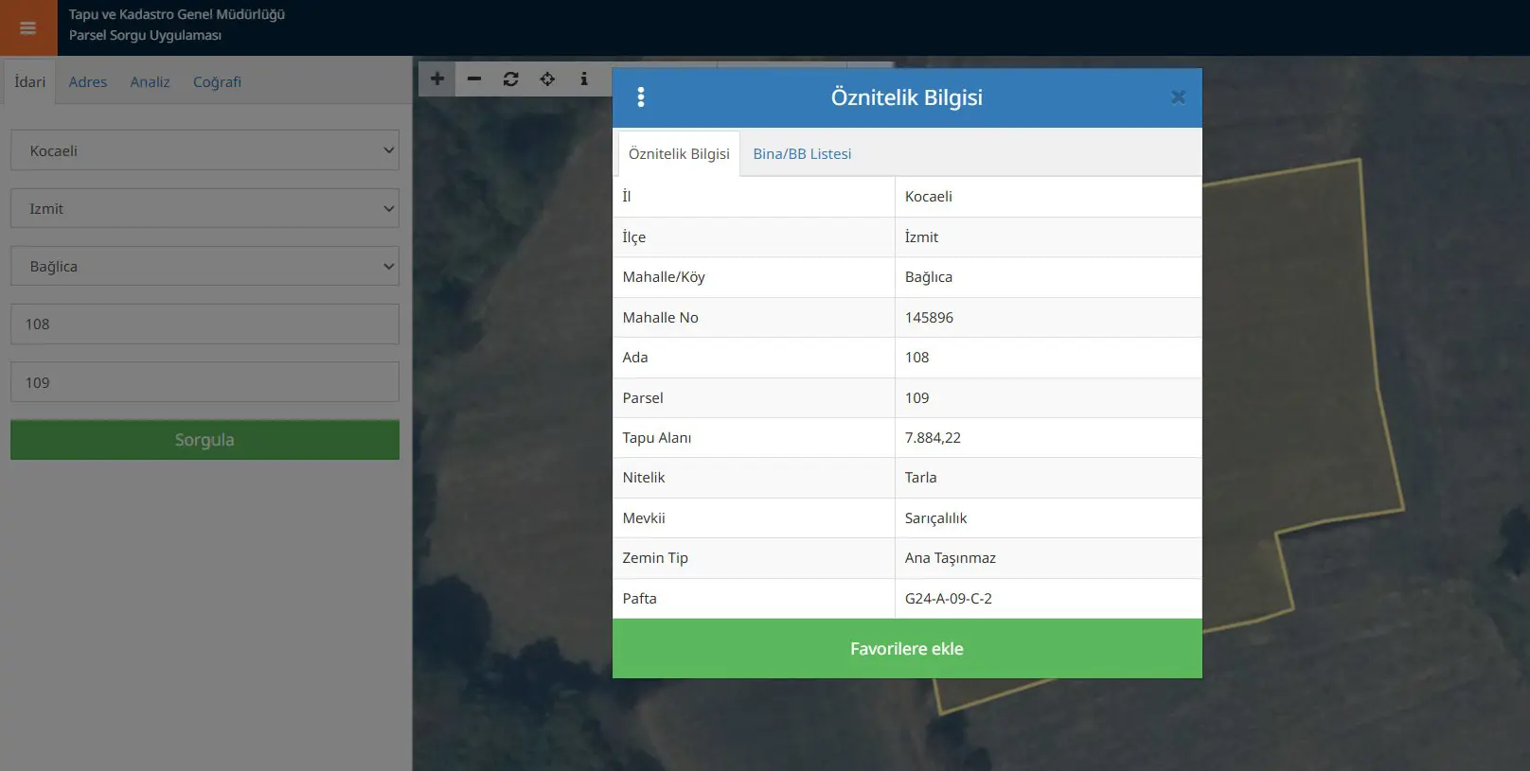Switch to the İdari tab
This screenshot has height=771, width=1530.
(x=29, y=81)
